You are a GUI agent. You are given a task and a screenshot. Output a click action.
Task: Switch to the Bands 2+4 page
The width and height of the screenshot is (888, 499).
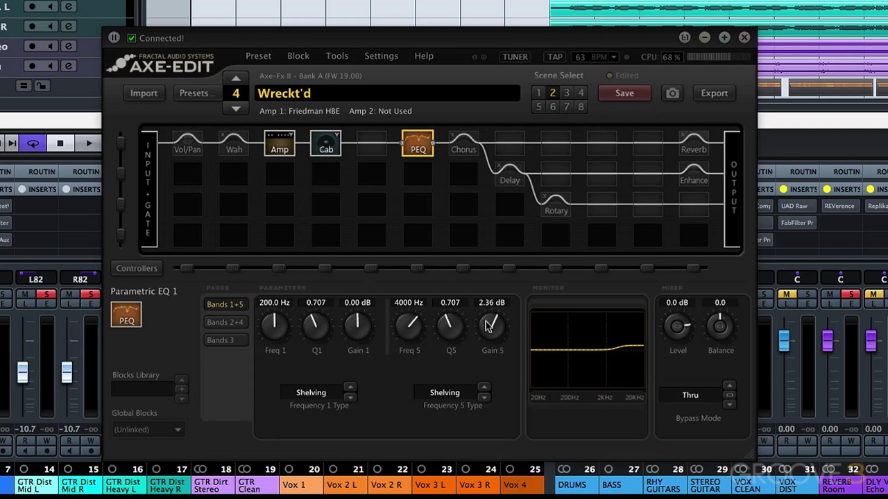225,322
